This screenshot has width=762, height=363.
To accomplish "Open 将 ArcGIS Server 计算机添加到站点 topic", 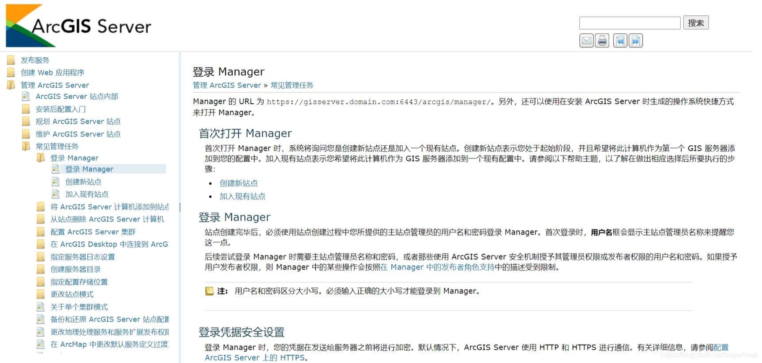I will pos(110,207).
